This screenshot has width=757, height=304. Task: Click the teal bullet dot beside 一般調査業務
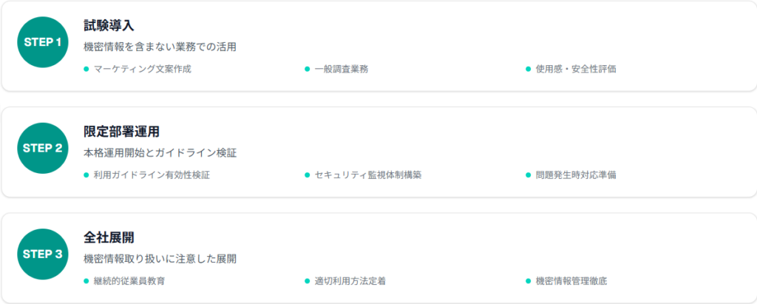pyautogui.click(x=307, y=69)
